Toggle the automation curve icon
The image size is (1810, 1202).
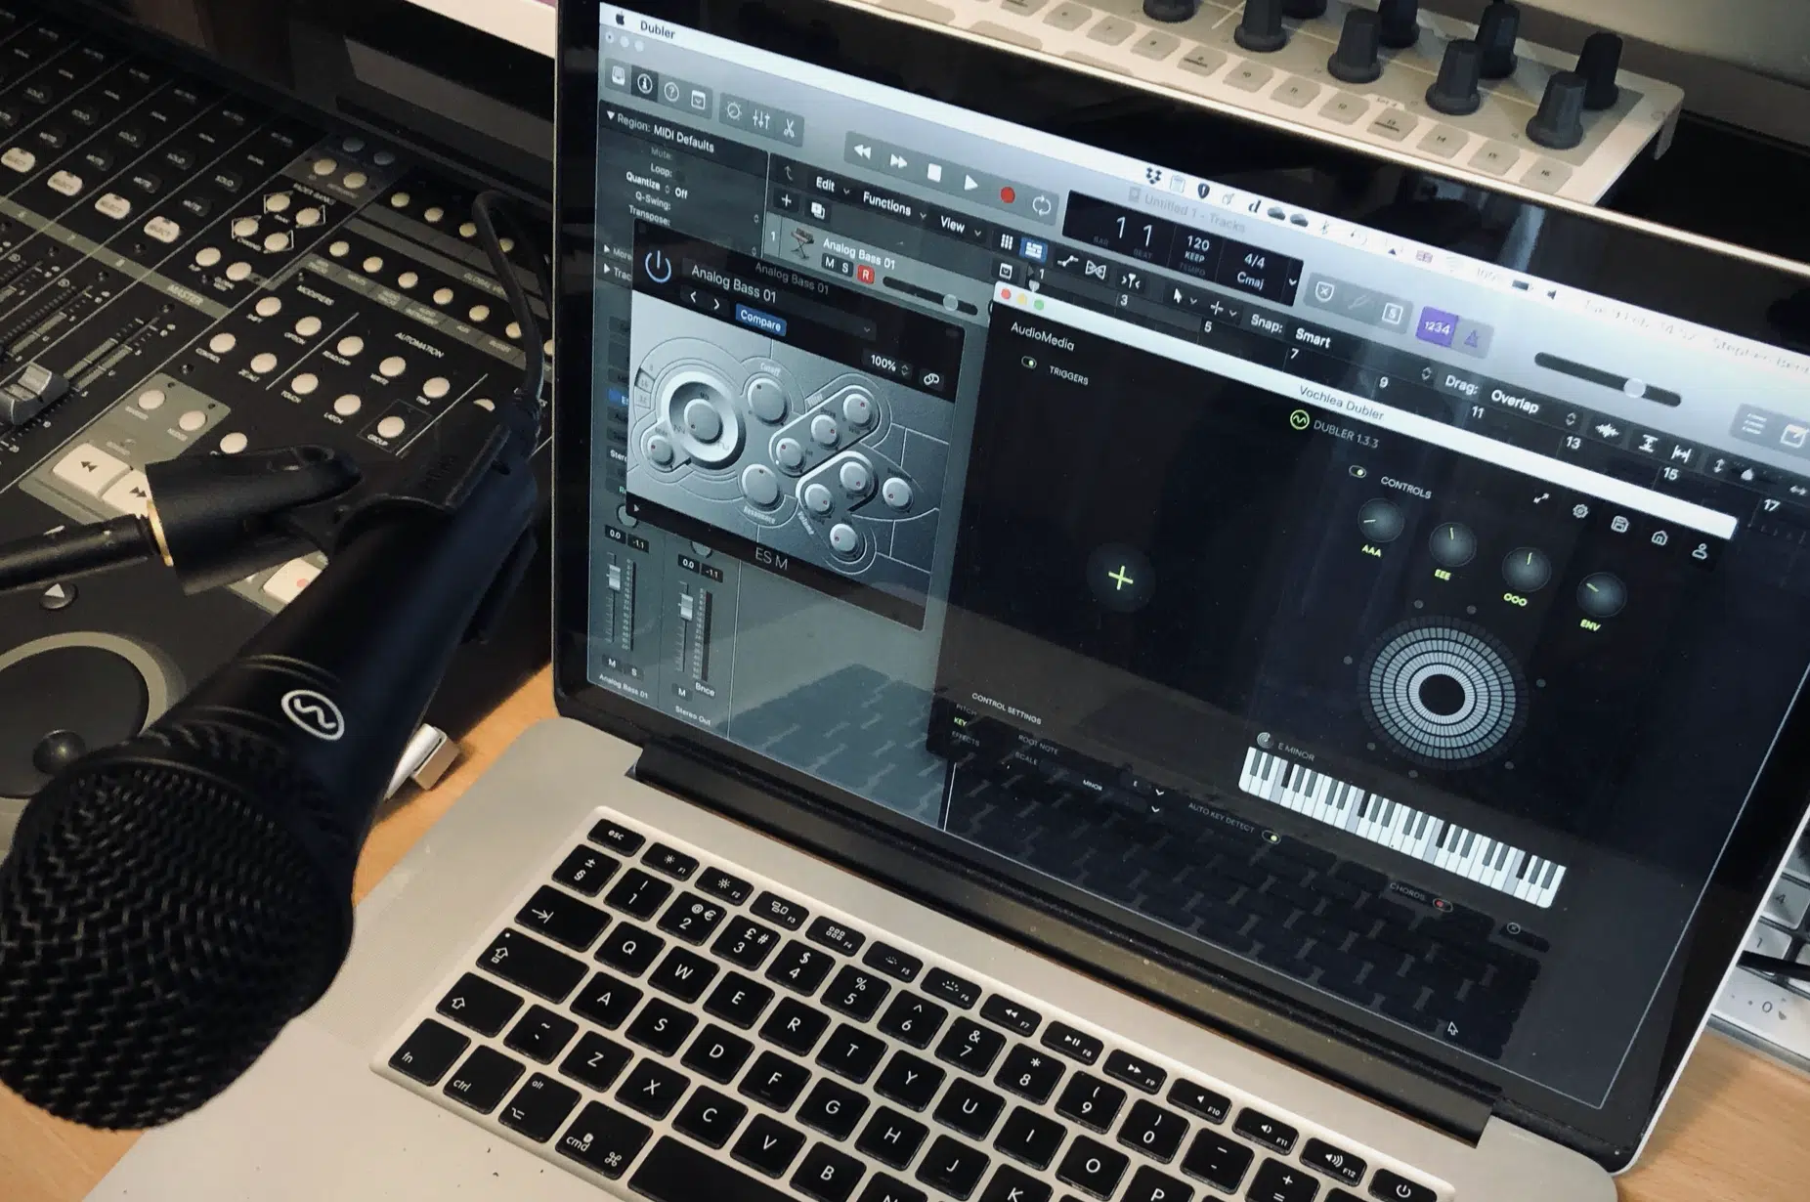tap(1067, 262)
